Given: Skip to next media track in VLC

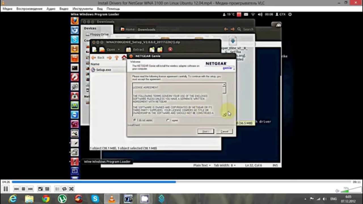Looking at the screenshot, I should (x=30, y=189).
